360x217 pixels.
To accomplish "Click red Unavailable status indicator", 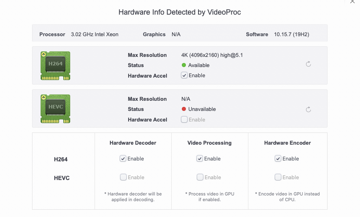I will [184, 109].
